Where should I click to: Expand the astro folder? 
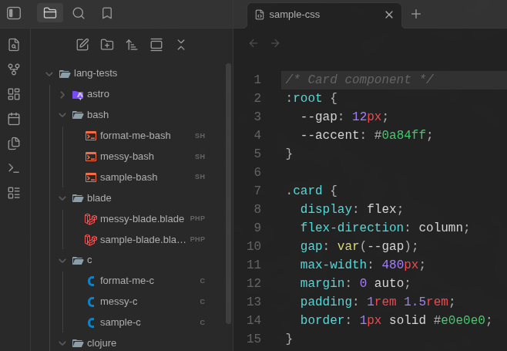[x=62, y=95]
